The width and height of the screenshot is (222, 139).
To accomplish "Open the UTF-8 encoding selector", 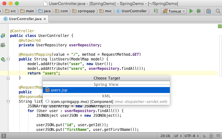I will 192,136.
